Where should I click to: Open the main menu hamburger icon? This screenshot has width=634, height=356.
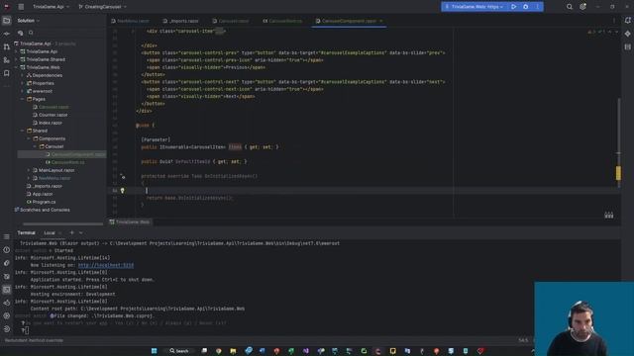[21, 7]
